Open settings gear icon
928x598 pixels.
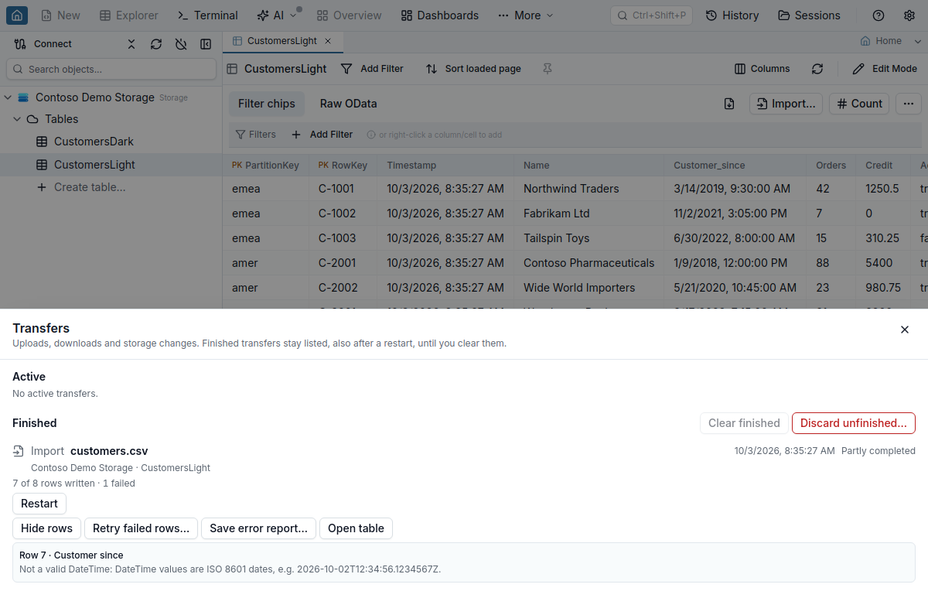click(909, 15)
